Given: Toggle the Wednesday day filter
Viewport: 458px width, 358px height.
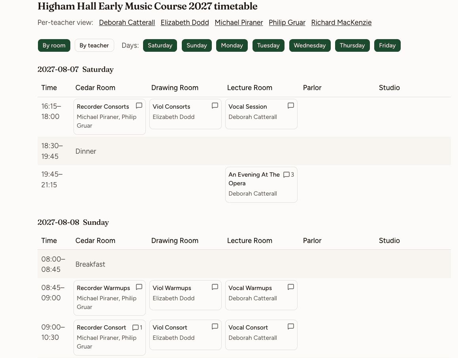Looking at the screenshot, I should coord(310,45).
